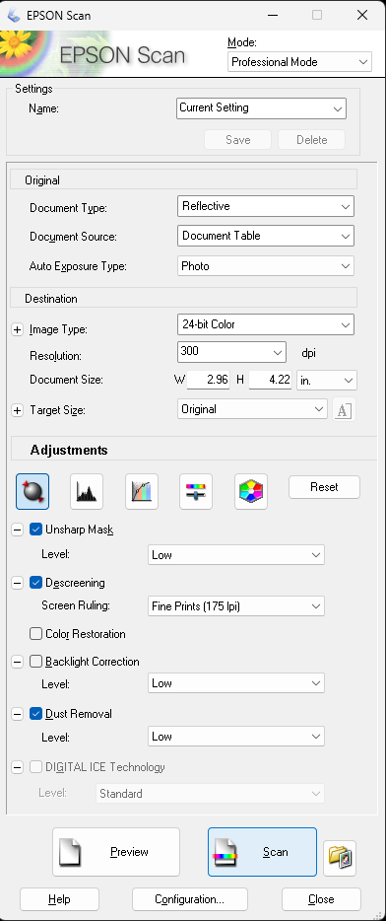Open the Tone Correction curve tool
This screenshot has height=921, width=386.
pos(142,491)
